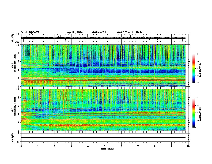Click the ch.2 color bar units label
The image size is (212, 164).
(200, 114)
